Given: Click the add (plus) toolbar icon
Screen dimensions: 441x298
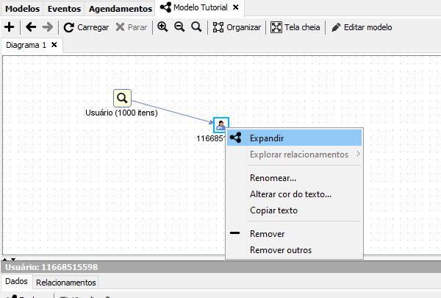Looking at the screenshot, I should pyautogui.click(x=10, y=27).
